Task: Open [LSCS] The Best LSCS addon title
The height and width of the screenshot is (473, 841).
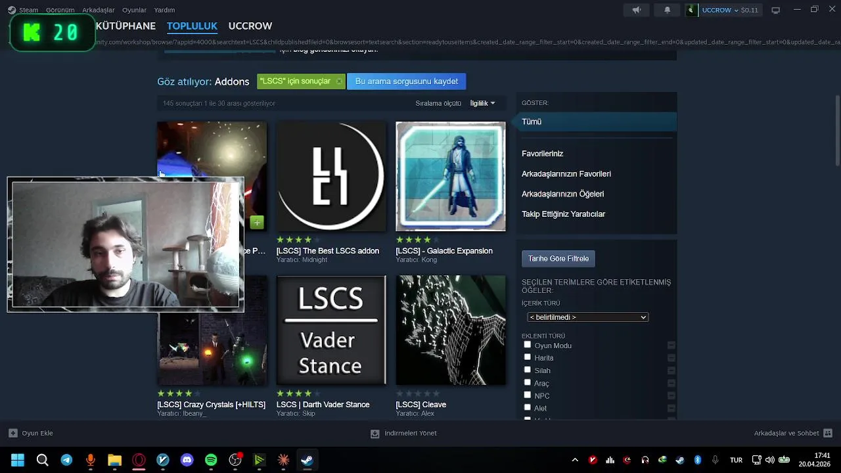Action: (327, 251)
